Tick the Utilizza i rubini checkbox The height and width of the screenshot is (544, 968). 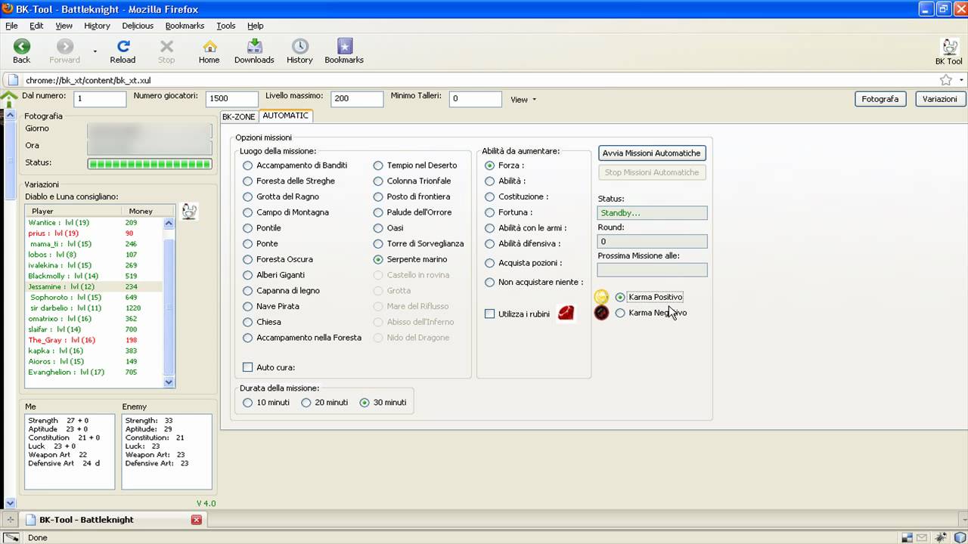coord(490,314)
